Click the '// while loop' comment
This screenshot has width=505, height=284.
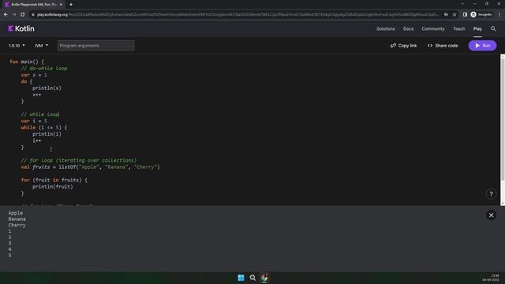[x=40, y=114]
